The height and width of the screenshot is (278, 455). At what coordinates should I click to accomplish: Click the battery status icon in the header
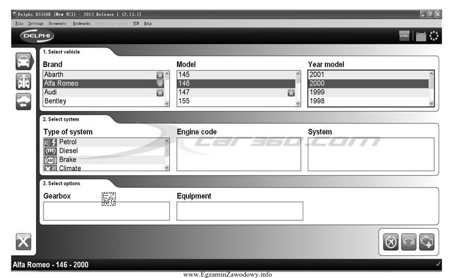[421, 36]
